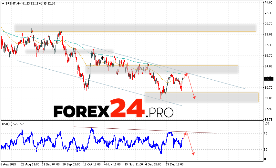The width and height of the screenshot is (276, 168).
Task: Click the red downward arrow head on price chart
Action: tap(194, 98)
